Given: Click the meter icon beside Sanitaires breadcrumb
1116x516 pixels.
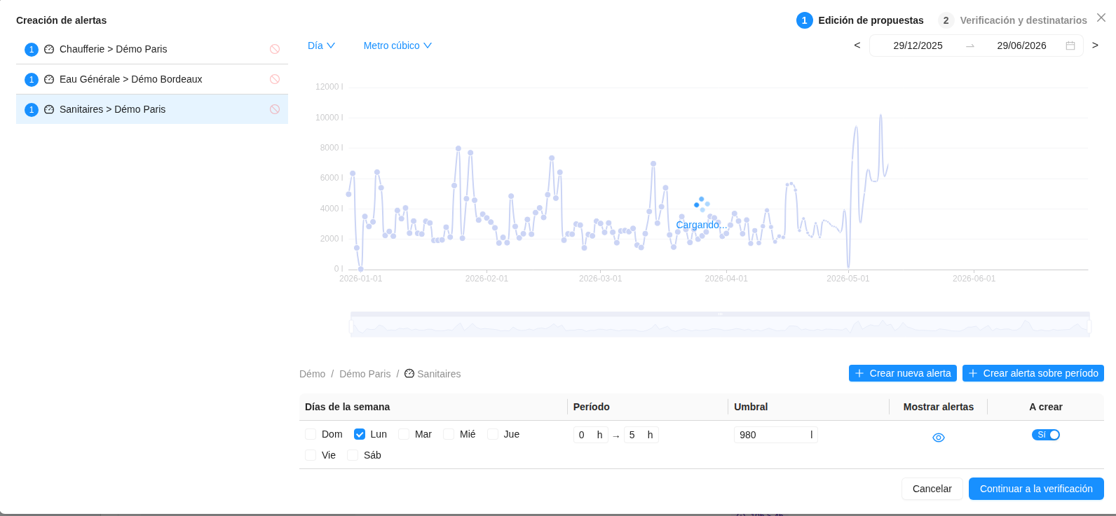Looking at the screenshot, I should pyautogui.click(x=409, y=373).
